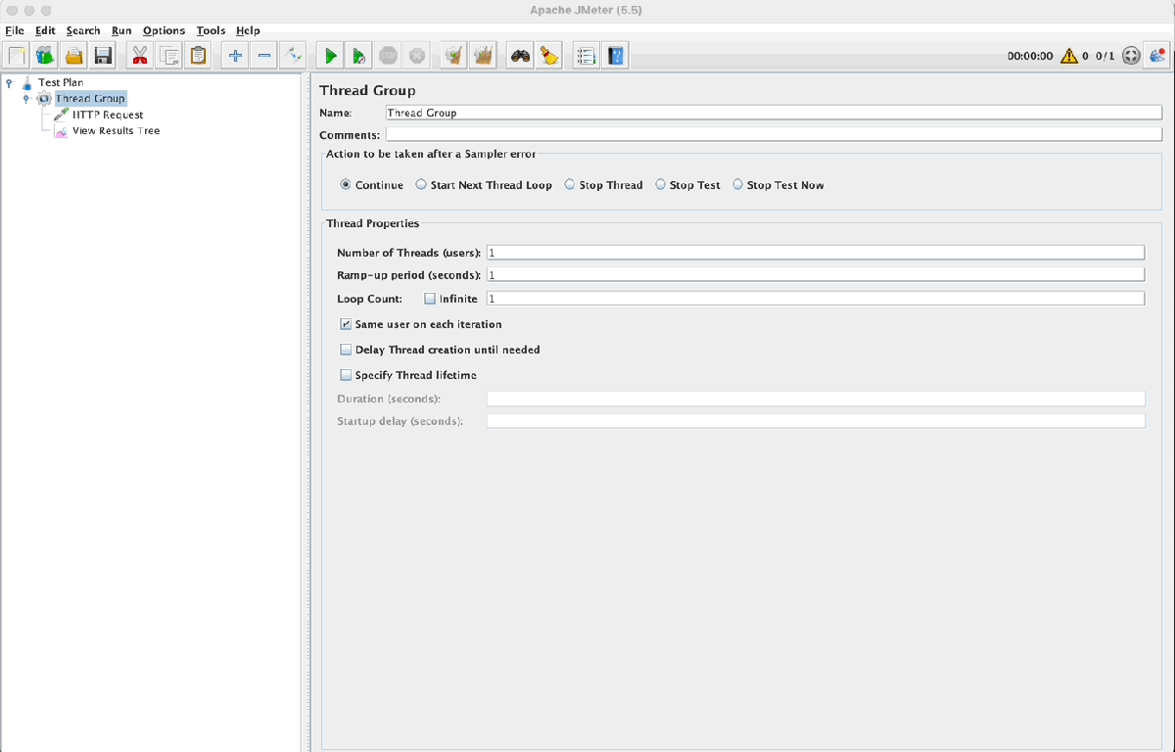Clear results with single broom icon

coord(453,56)
